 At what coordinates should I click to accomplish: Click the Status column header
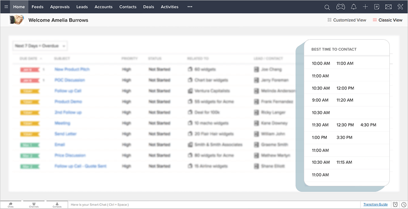pos(155,59)
